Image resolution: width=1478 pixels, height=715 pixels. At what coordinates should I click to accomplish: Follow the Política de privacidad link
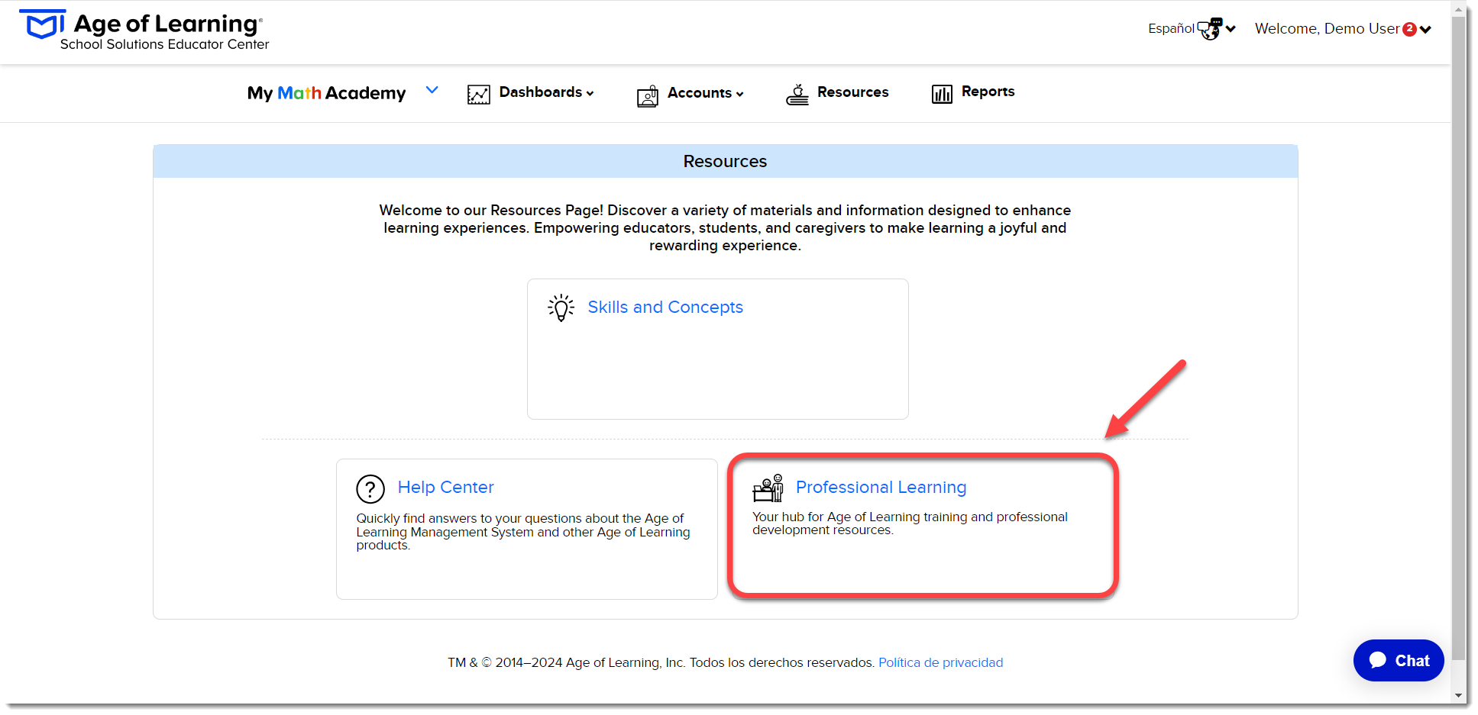[x=941, y=662]
